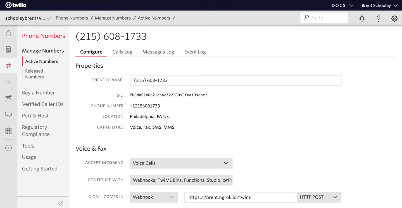This screenshot has width=402, height=208.
Task: Open the debugger bug icon
Action: 362,18
